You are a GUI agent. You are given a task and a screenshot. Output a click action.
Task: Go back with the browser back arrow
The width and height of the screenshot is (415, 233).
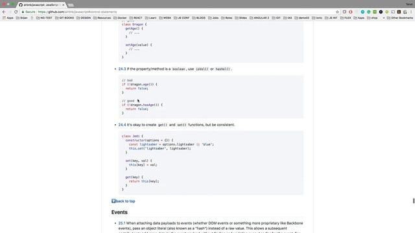(x=4, y=12)
